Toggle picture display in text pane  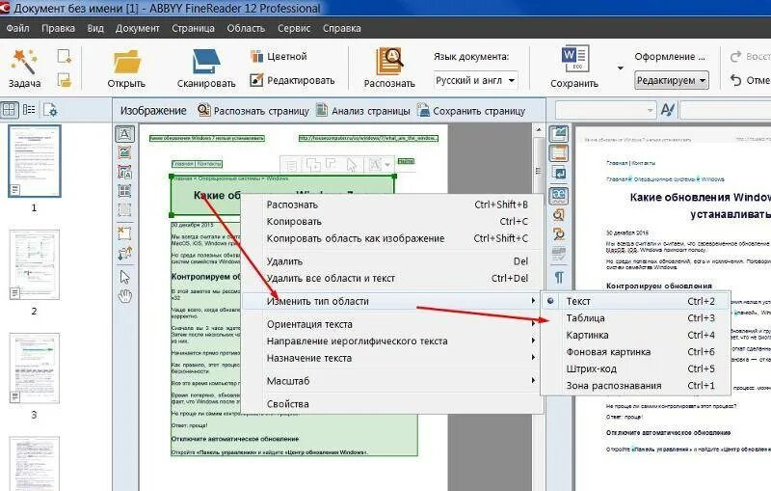pos(559,133)
